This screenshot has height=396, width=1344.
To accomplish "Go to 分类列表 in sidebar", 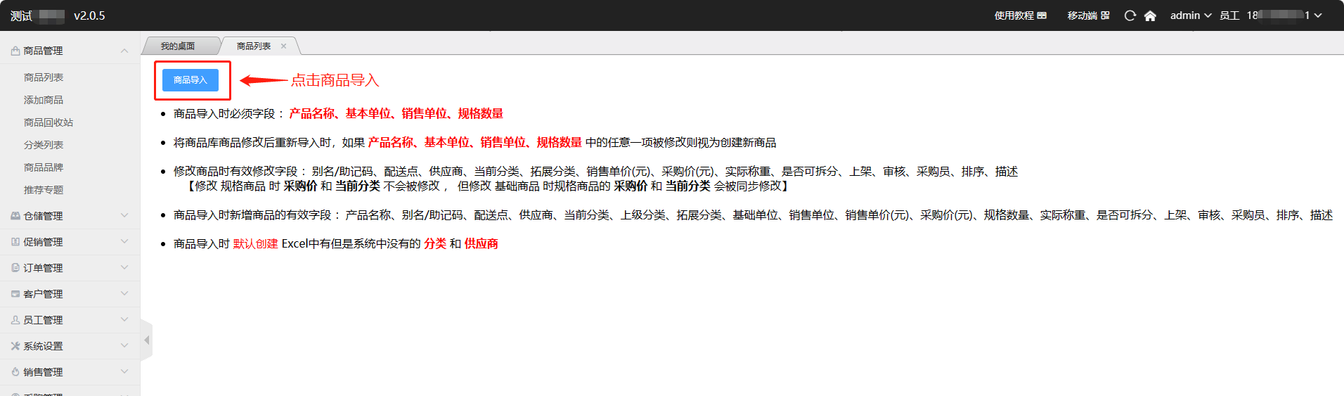I will 44,145.
